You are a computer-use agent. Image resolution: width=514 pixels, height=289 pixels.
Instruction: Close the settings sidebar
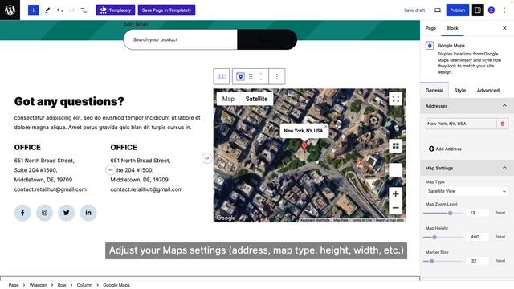coord(504,28)
